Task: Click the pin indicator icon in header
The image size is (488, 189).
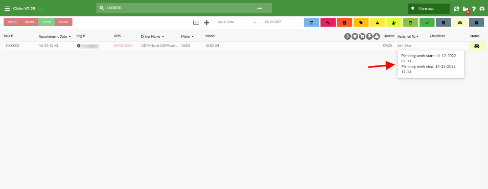Action: coord(369,36)
